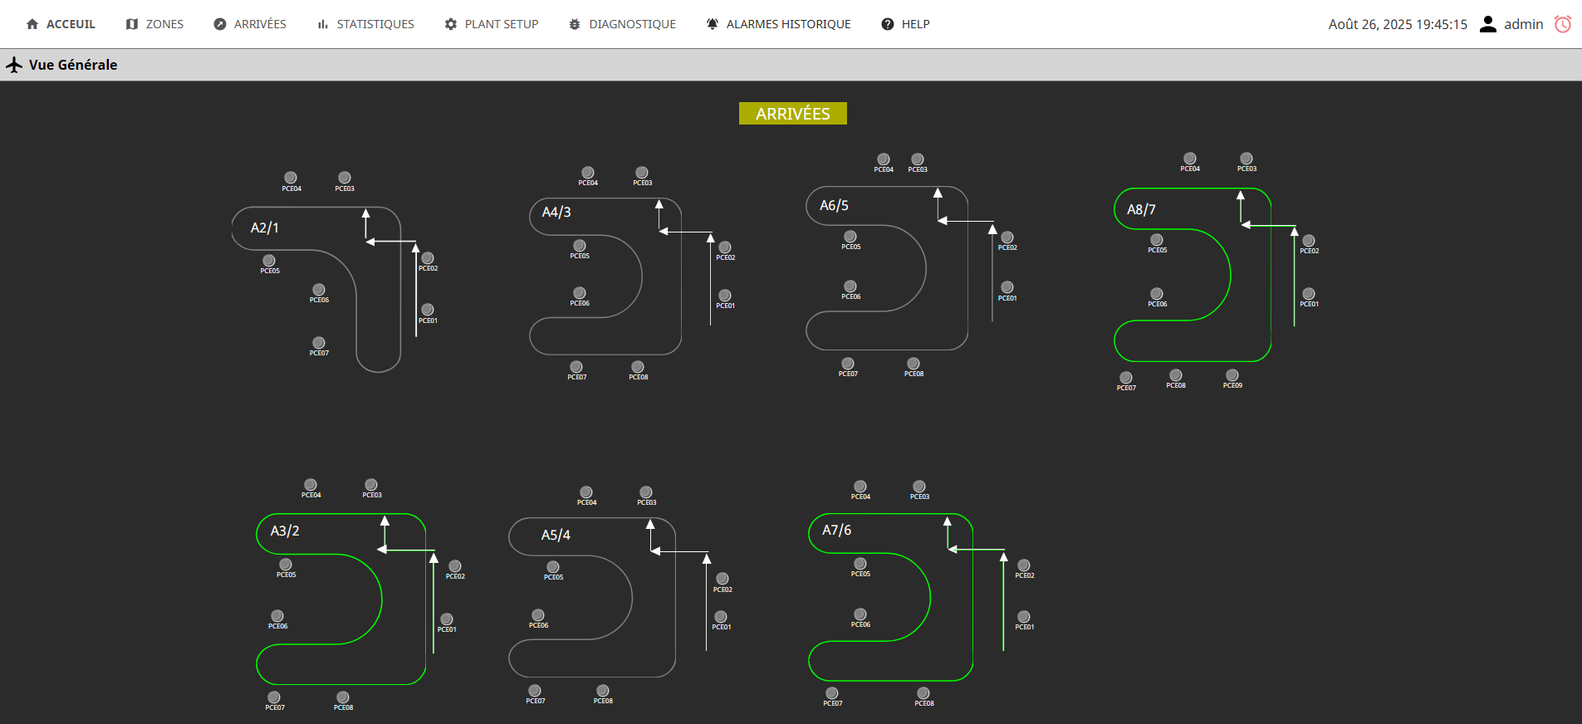Select carousel label A6/5

[x=834, y=205]
